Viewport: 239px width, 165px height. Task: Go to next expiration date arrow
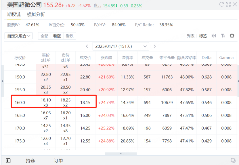click(x=154, y=46)
